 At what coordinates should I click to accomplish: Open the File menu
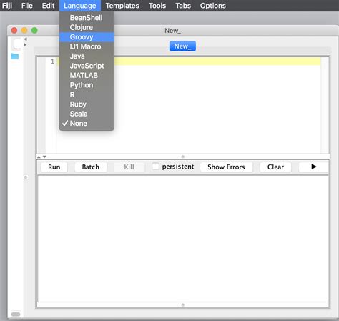click(27, 6)
